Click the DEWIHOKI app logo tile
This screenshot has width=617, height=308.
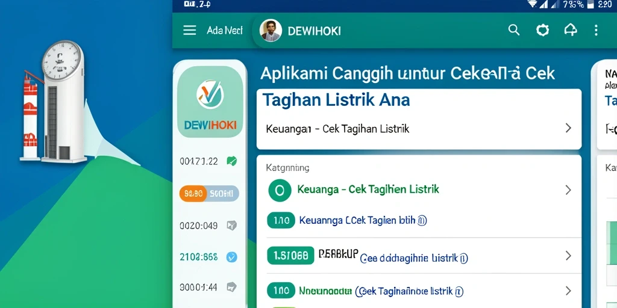click(x=210, y=102)
